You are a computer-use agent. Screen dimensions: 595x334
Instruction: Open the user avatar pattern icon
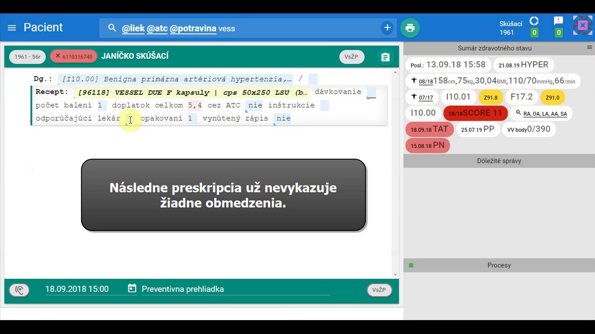pos(582,26)
